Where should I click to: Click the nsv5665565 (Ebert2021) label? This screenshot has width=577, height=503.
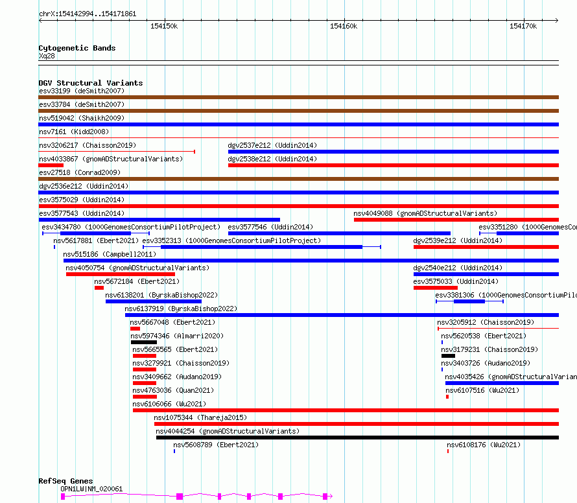tap(175, 349)
